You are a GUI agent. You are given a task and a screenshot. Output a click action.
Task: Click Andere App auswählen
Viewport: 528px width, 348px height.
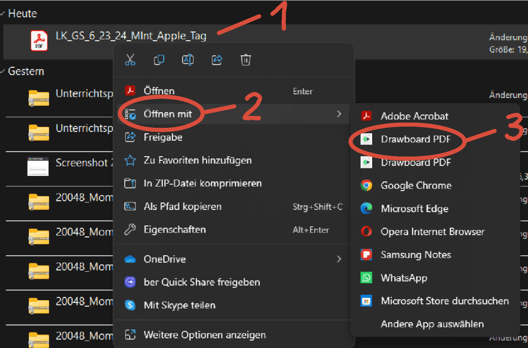[435, 324]
